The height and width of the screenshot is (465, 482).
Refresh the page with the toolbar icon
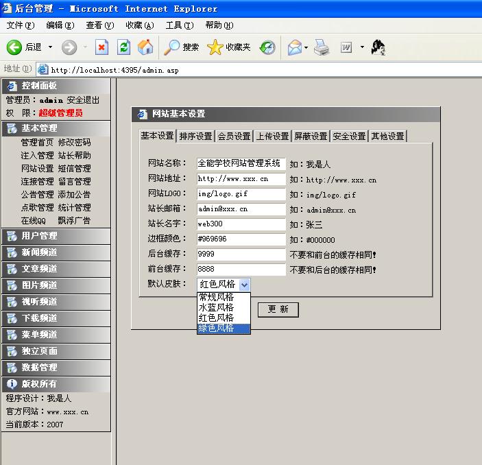123,47
